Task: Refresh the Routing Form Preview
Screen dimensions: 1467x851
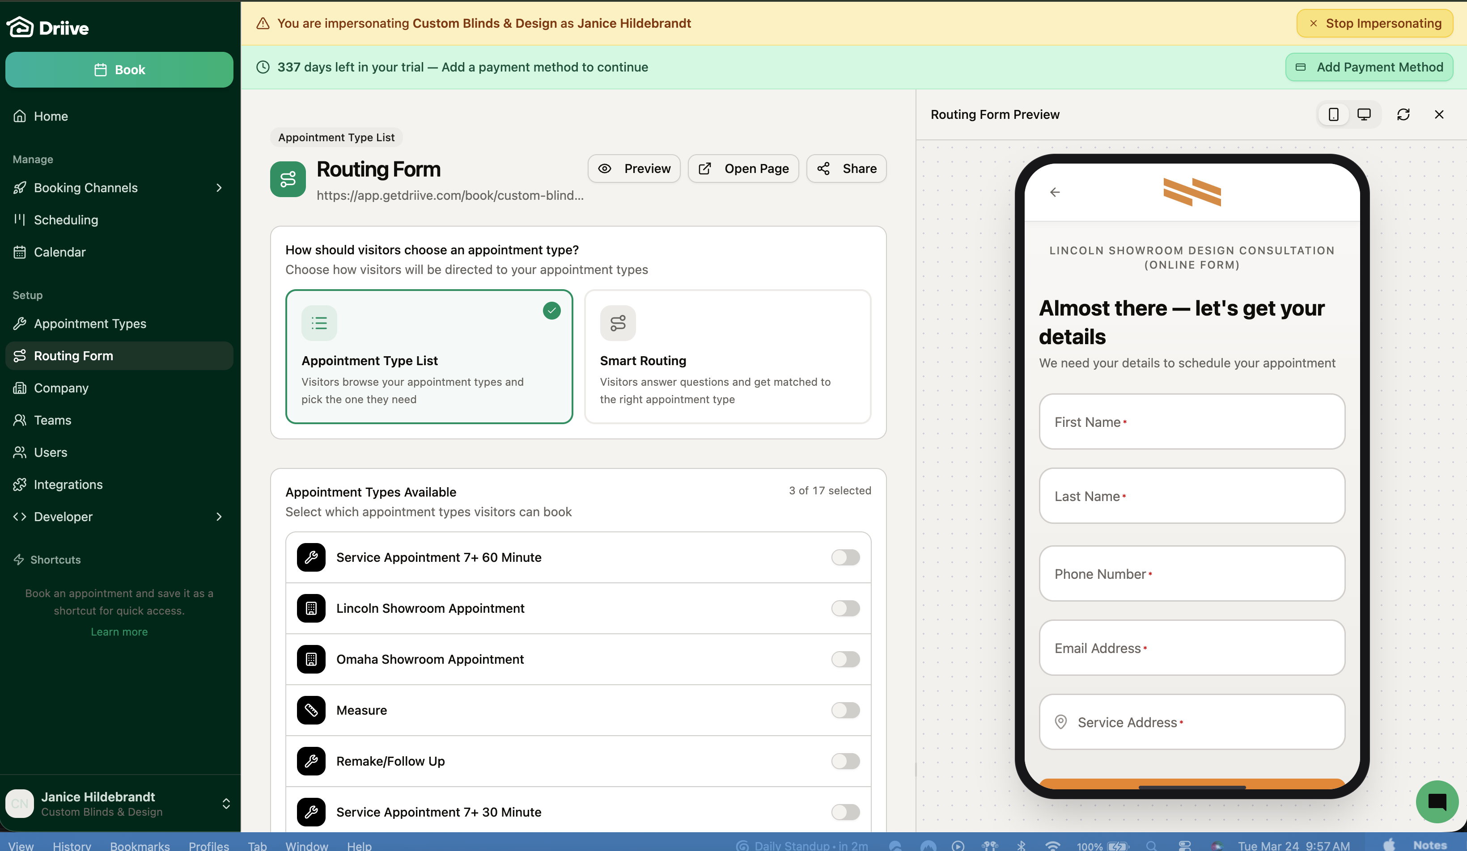Action: [x=1403, y=114]
